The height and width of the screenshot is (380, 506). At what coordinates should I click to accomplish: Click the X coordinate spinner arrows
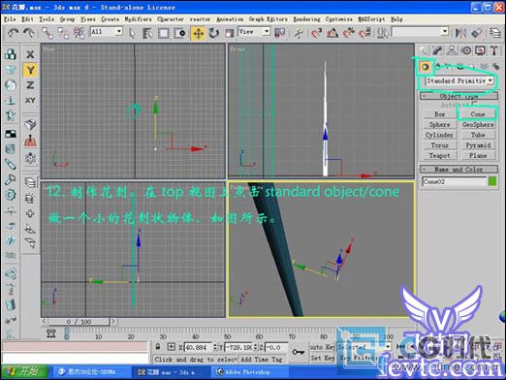215,347
